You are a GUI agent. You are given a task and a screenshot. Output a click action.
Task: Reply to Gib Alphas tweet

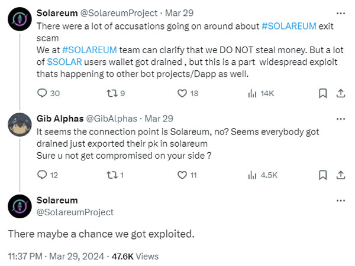[x=42, y=175]
